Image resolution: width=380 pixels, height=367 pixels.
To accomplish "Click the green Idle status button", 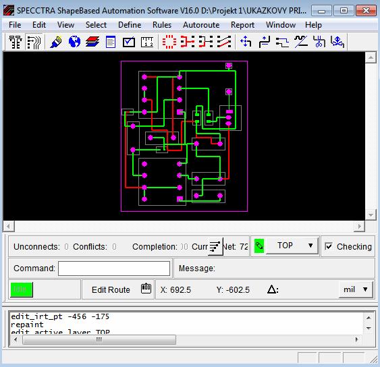I will point(22,289).
